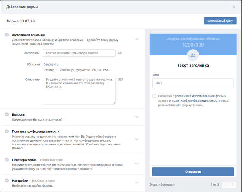Click the Экран «Вопросы» label
This screenshot has height=192, width=242.
click(162, 185)
